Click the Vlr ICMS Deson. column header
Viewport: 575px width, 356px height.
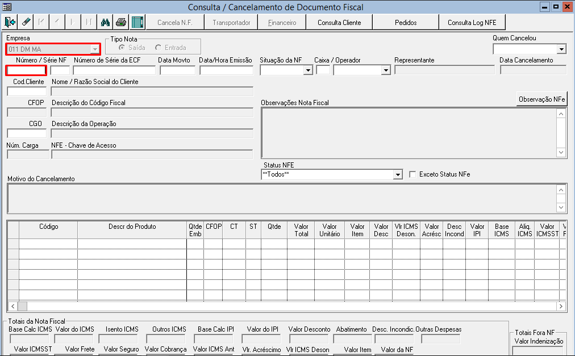point(406,231)
